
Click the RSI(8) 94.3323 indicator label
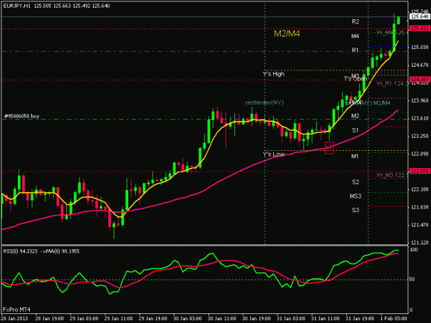tap(20, 251)
